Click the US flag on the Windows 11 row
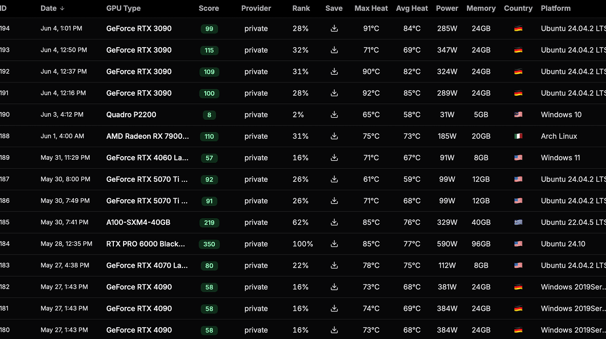The height and width of the screenshot is (339, 606). coord(518,158)
